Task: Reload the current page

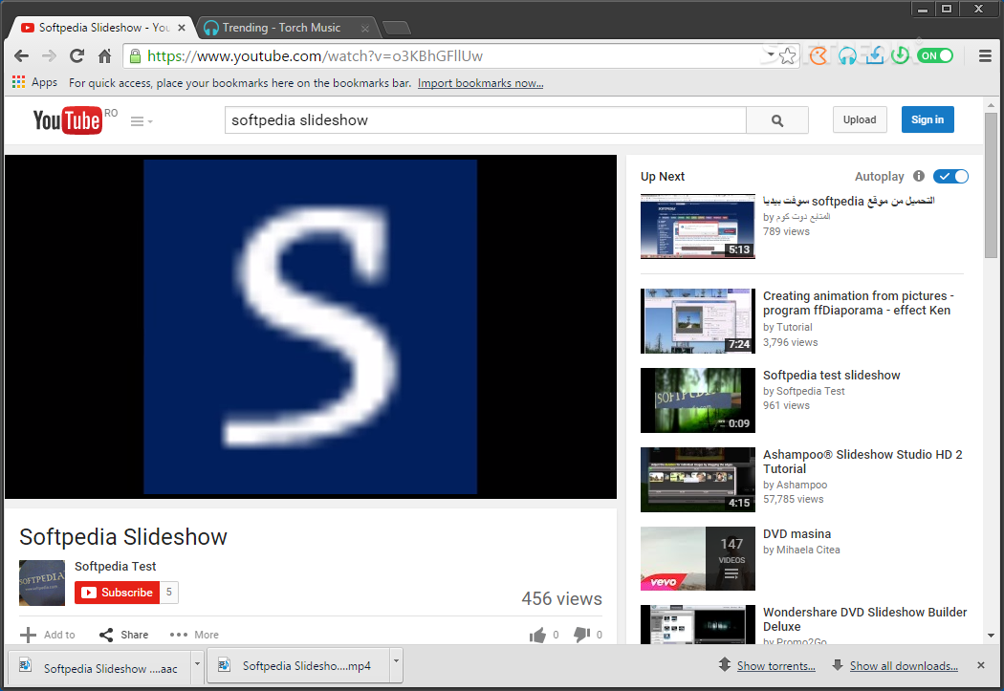Action: pyautogui.click(x=76, y=56)
